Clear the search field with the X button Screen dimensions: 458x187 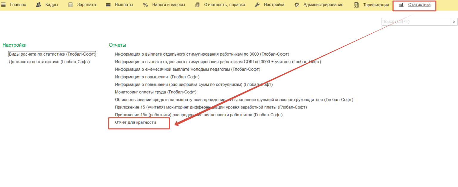[454, 22]
